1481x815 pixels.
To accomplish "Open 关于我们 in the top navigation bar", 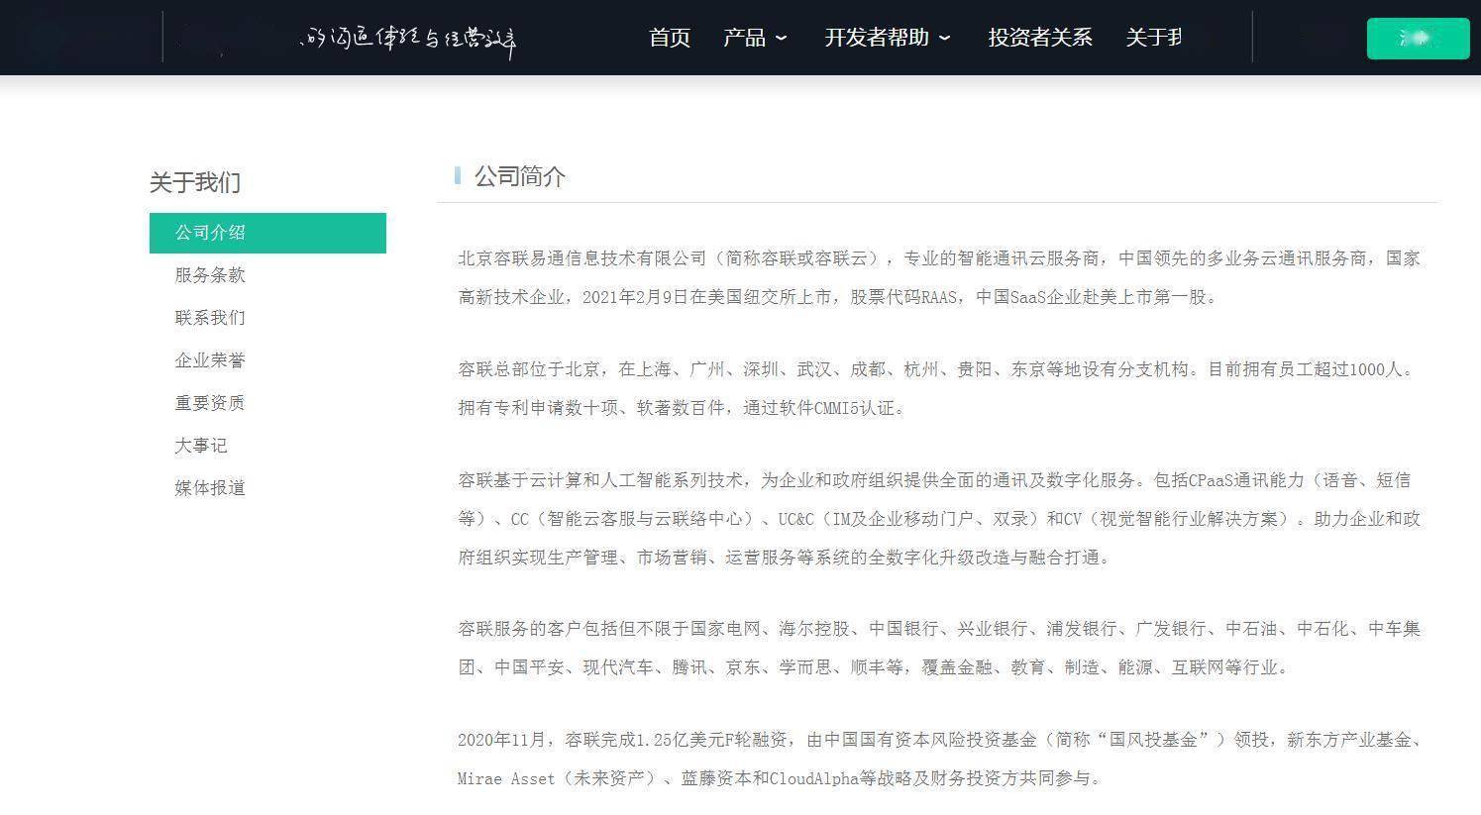I will click(x=1154, y=38).
